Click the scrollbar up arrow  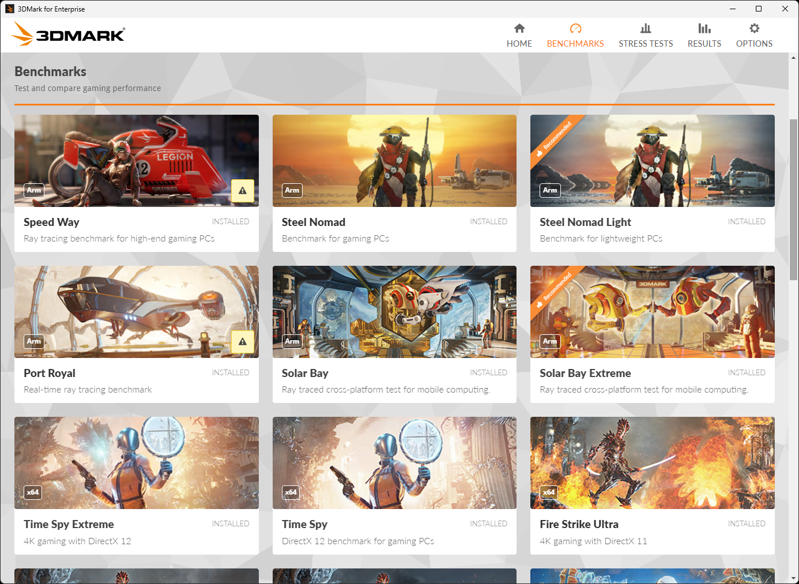pos(793,58)
